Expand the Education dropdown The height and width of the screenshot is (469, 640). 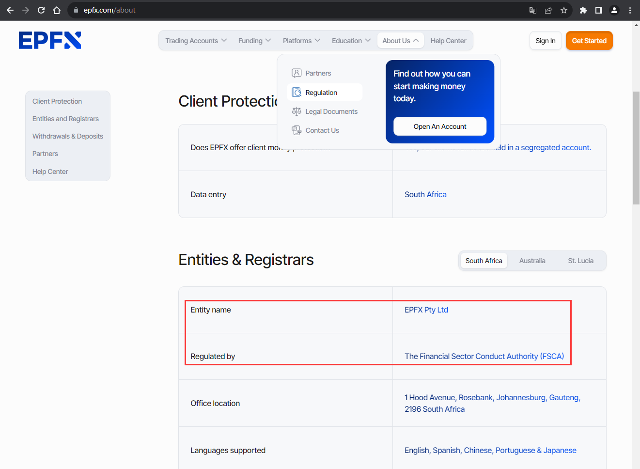[x=351, y=41]
